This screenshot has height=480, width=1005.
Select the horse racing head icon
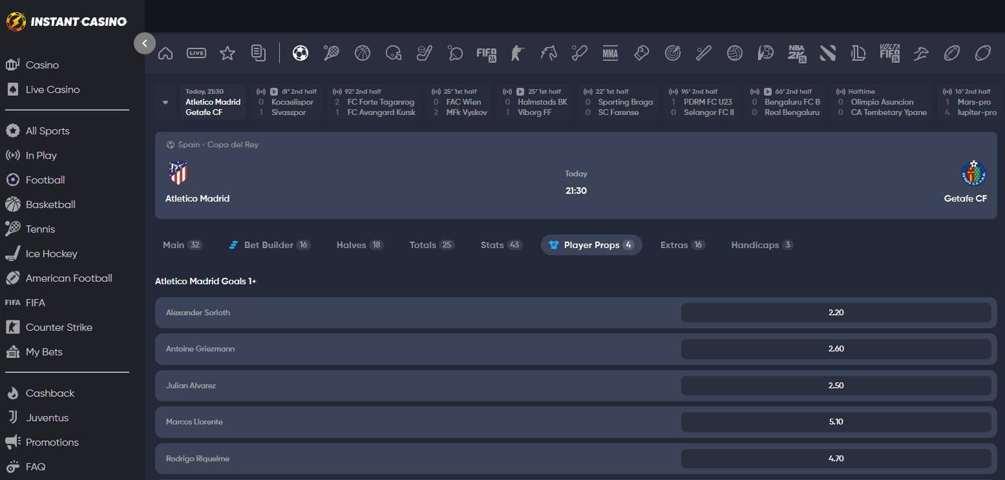coord(548,53)
